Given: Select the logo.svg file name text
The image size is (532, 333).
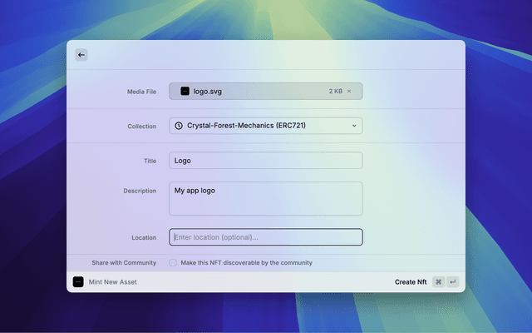Looking at the screenshot, I should (208, 92).
